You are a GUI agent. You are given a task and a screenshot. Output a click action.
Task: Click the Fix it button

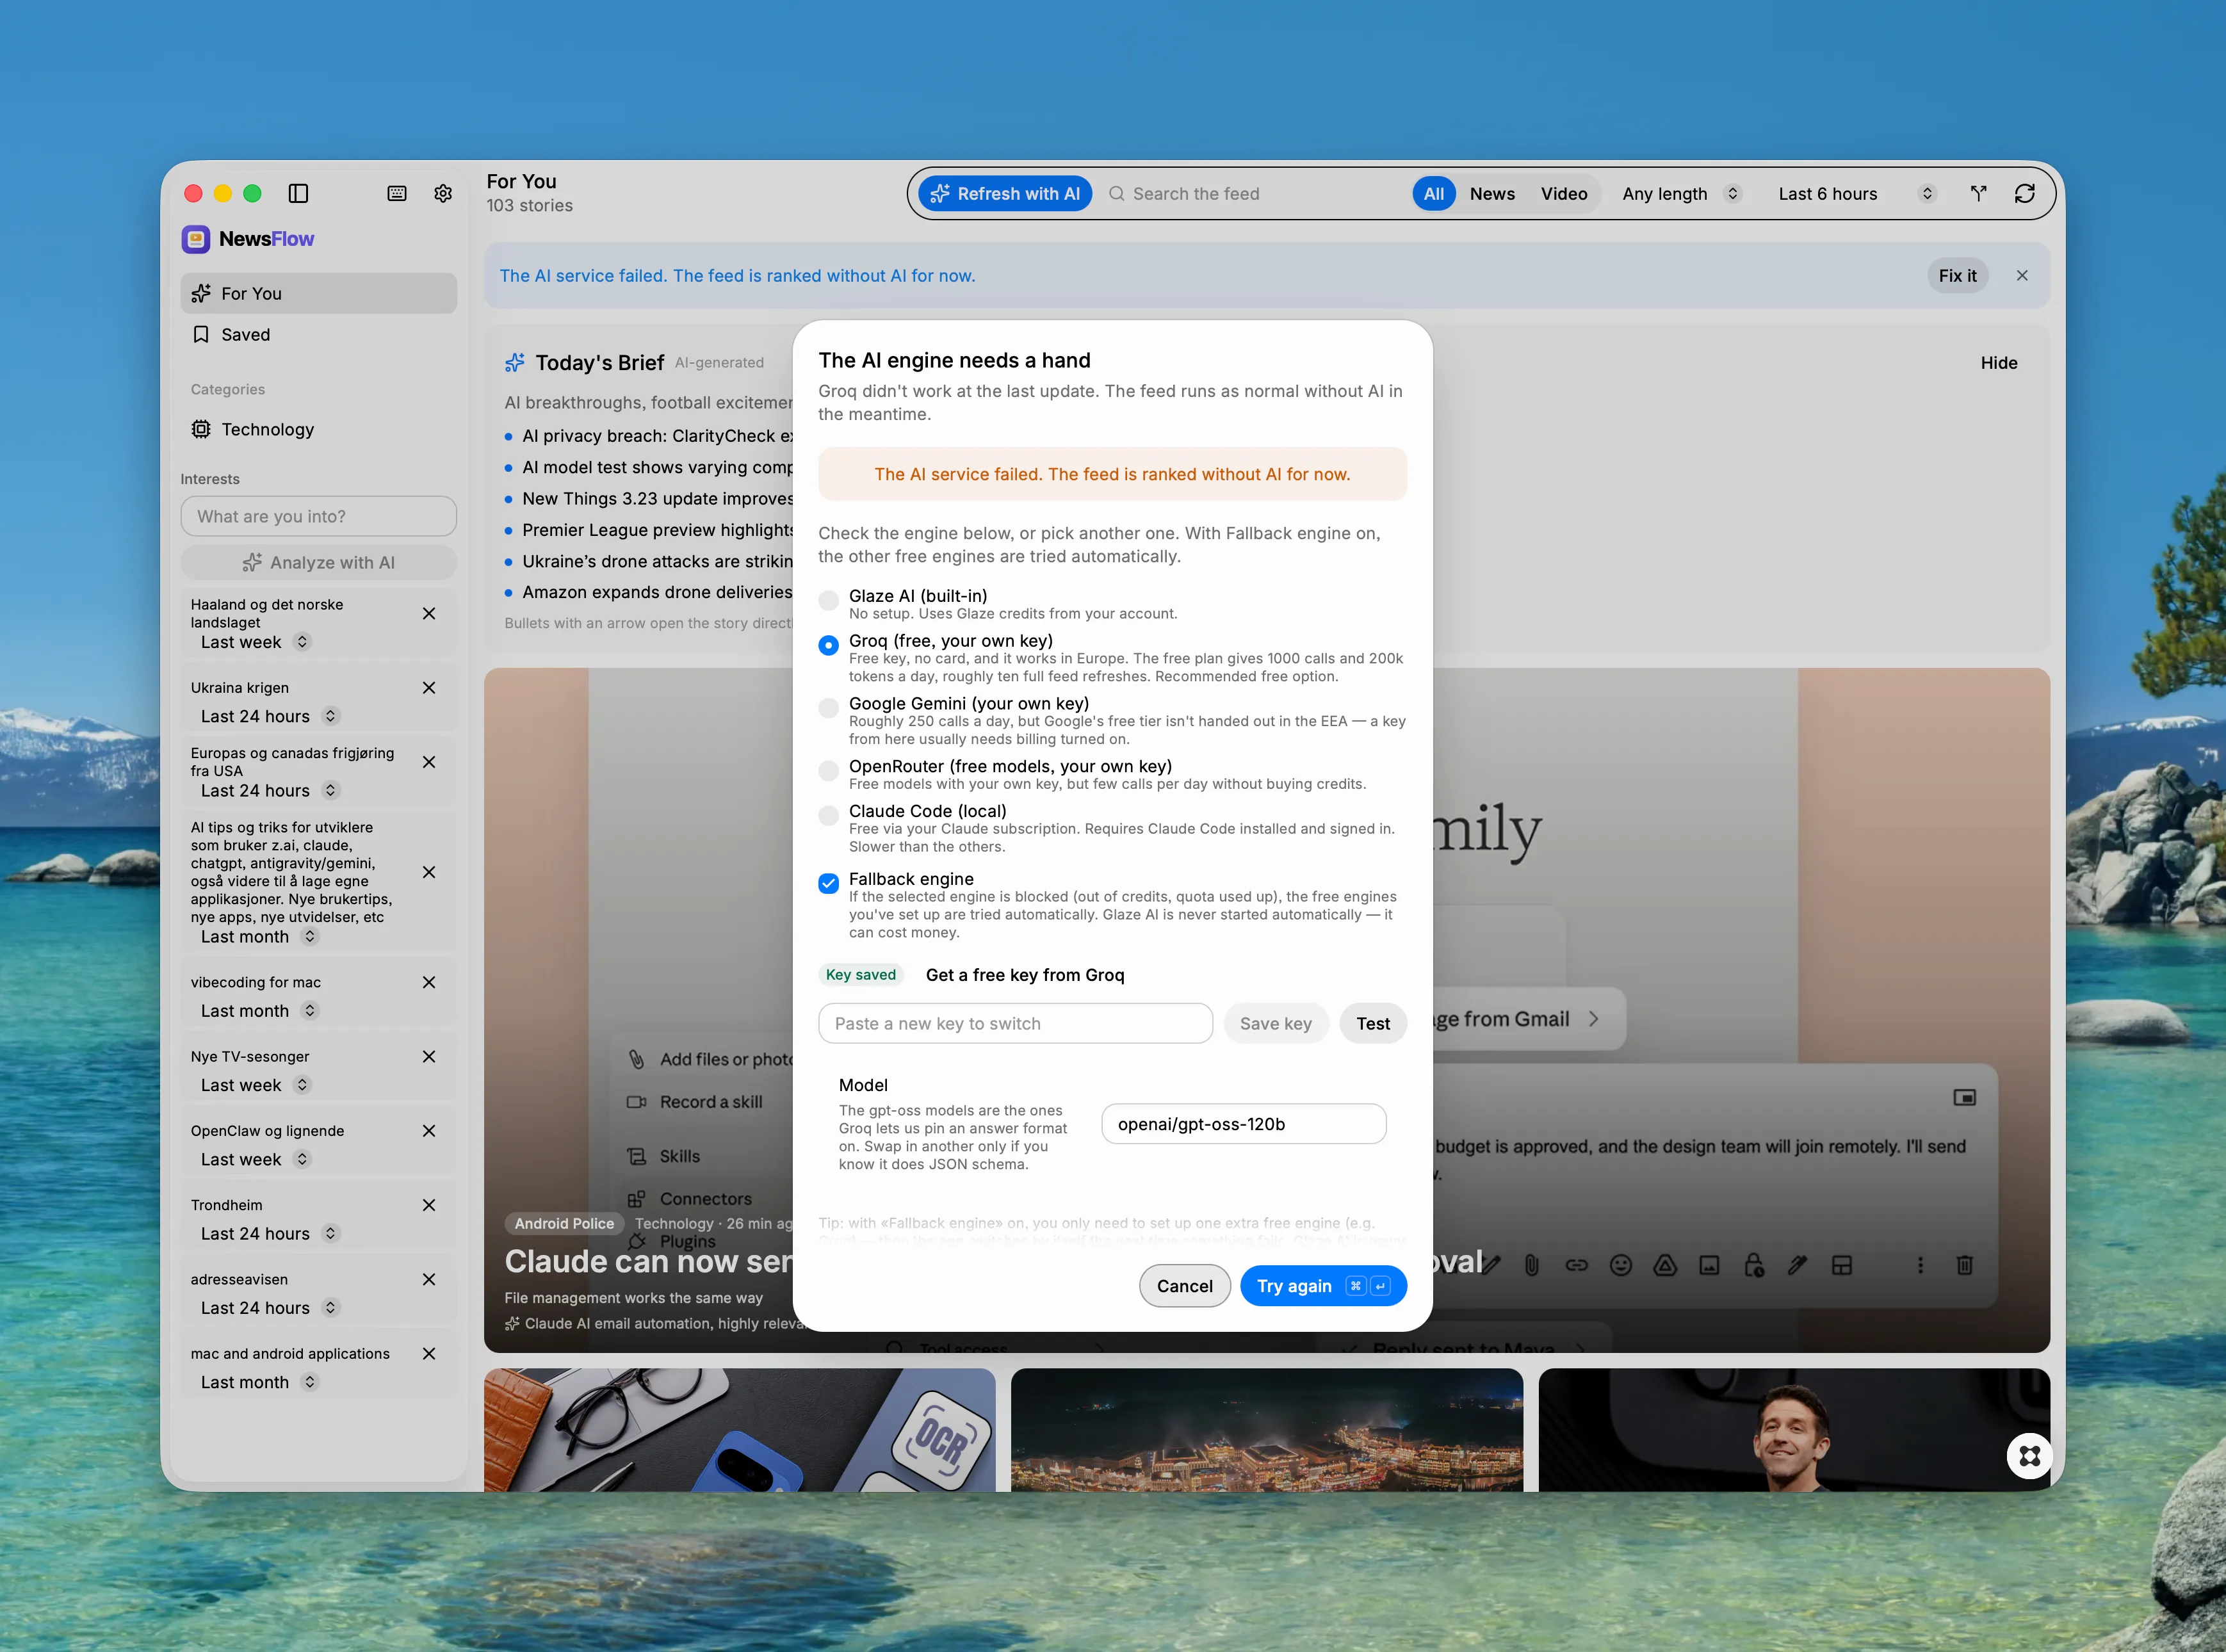(1957, 275)
